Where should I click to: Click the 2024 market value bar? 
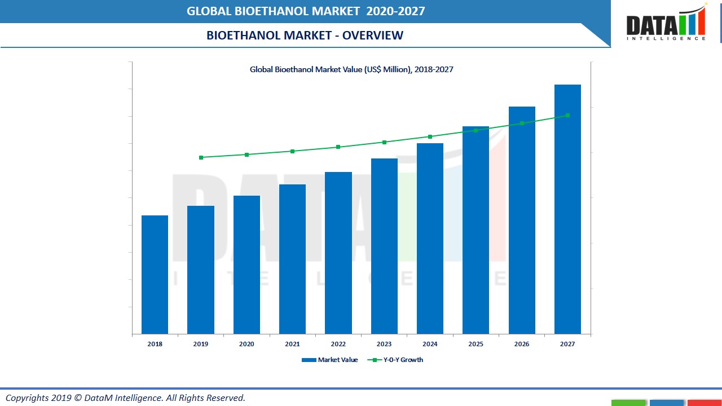(x=430, y=239)
